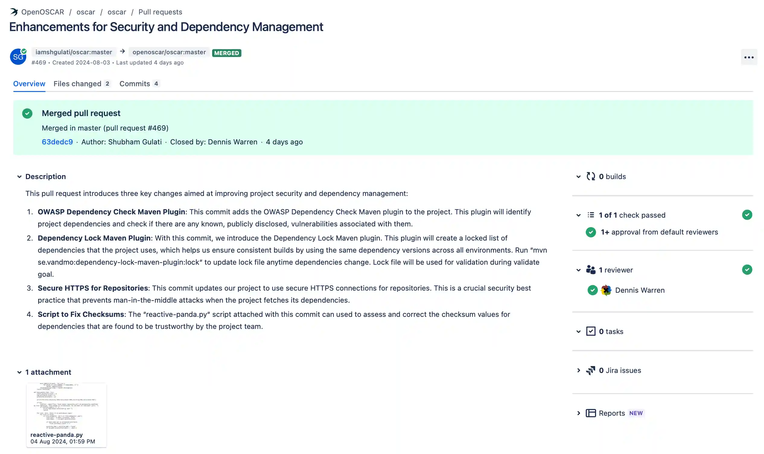Click the Jira issues icon
Image resolution: width=764 pixels, height=454 pixels.
[591, 370]
